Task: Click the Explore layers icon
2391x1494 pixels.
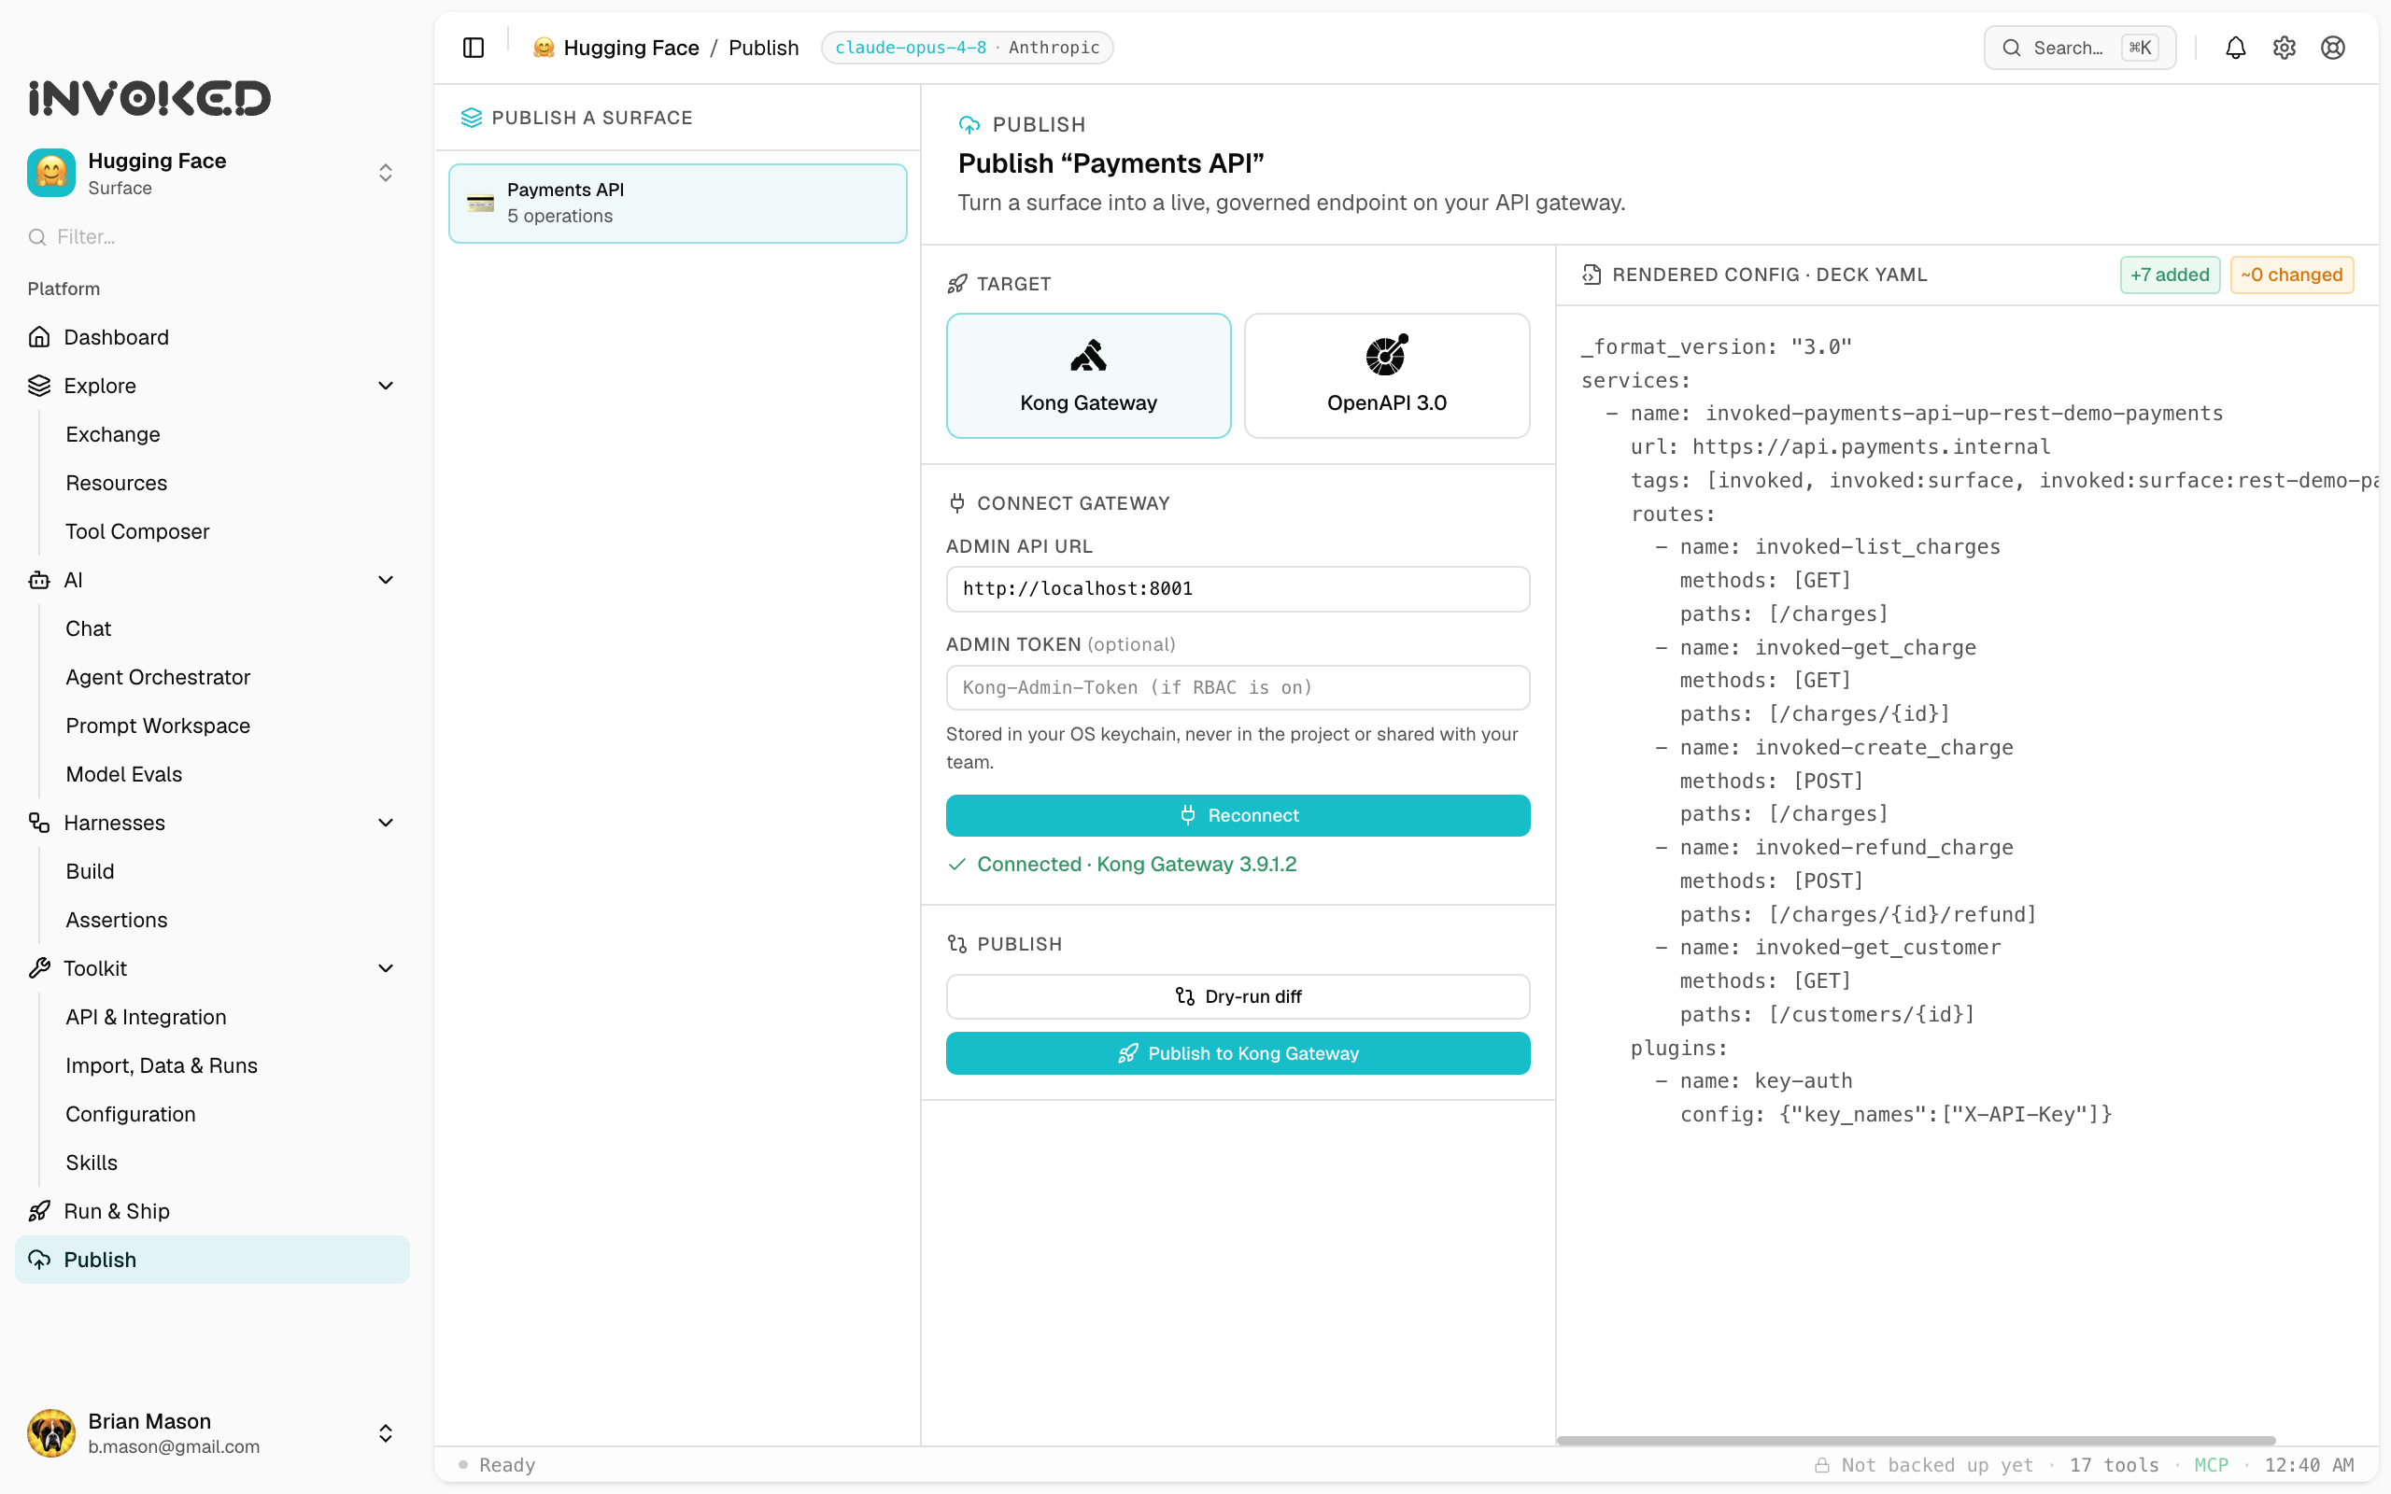Action: coord(39,386)
